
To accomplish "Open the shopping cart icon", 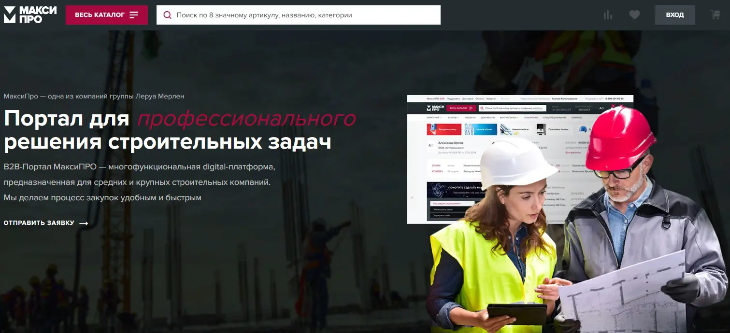I will (x=715, y=15).
